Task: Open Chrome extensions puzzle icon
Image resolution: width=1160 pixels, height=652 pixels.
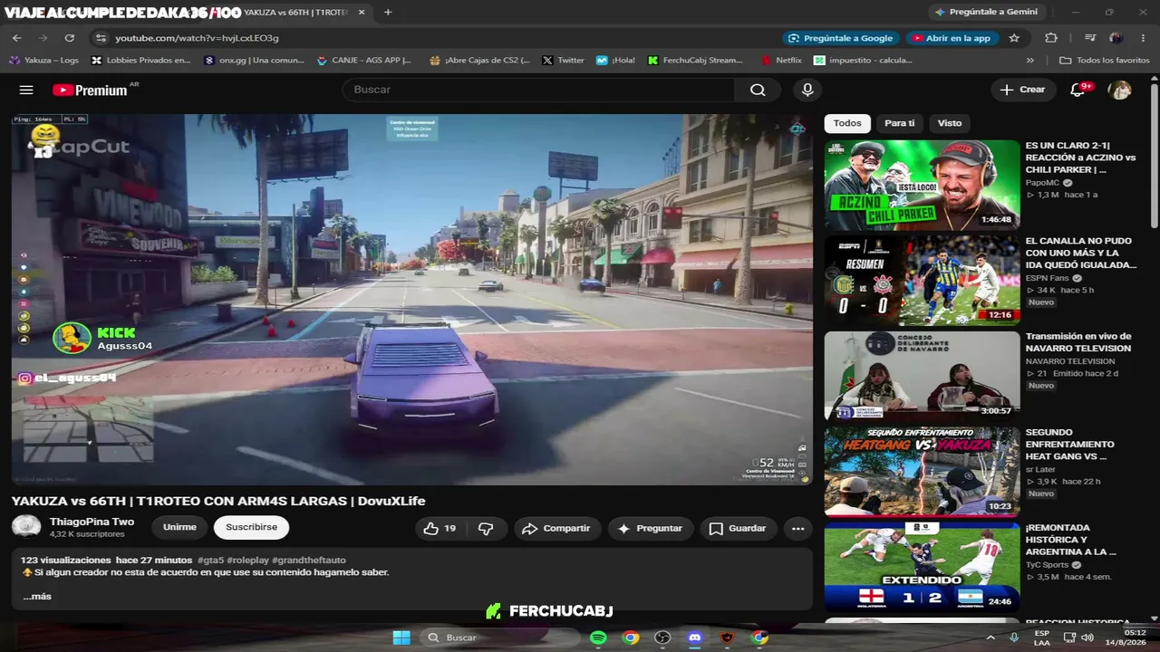Action: pyautogui.click(x=1051, y=38)
